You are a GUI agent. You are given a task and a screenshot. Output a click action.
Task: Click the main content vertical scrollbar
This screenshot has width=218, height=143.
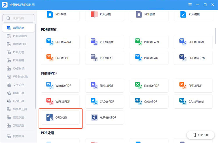(216, 36)
